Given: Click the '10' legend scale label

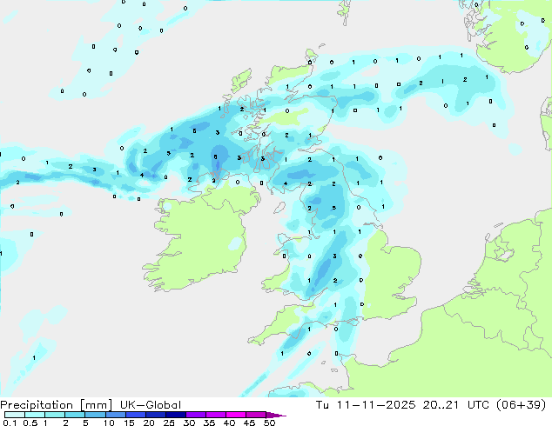Looking at the screenshot, I should point(109,423).
